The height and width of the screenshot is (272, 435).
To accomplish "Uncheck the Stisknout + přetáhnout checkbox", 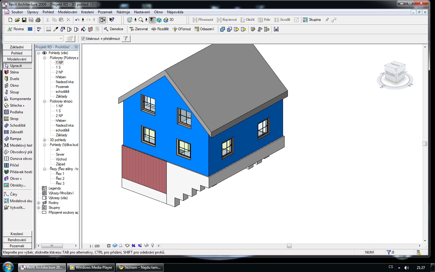I will coord(83,39).
